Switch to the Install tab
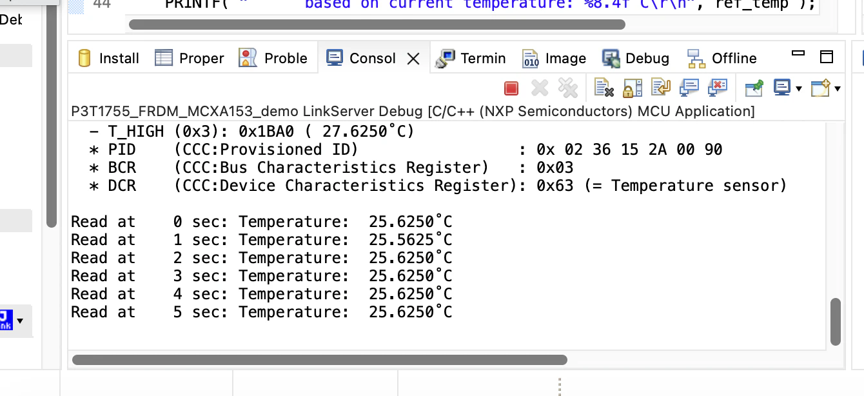This screenshot has width=864, height=396. (x=108, y=58)
